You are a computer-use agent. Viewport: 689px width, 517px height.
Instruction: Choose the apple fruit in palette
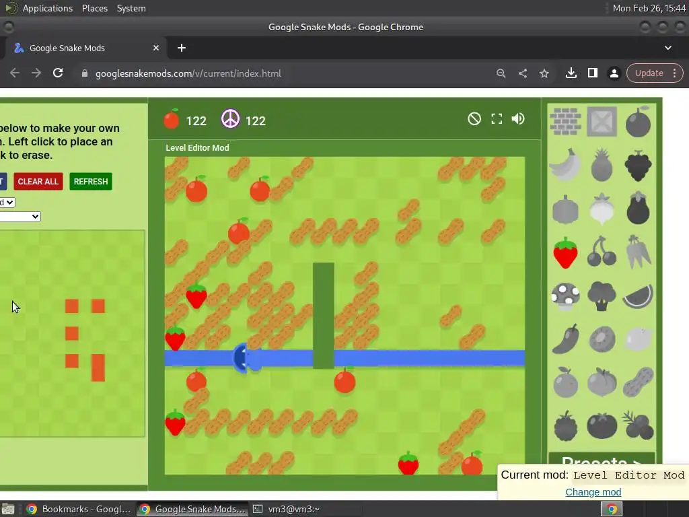tap(638, 122)
